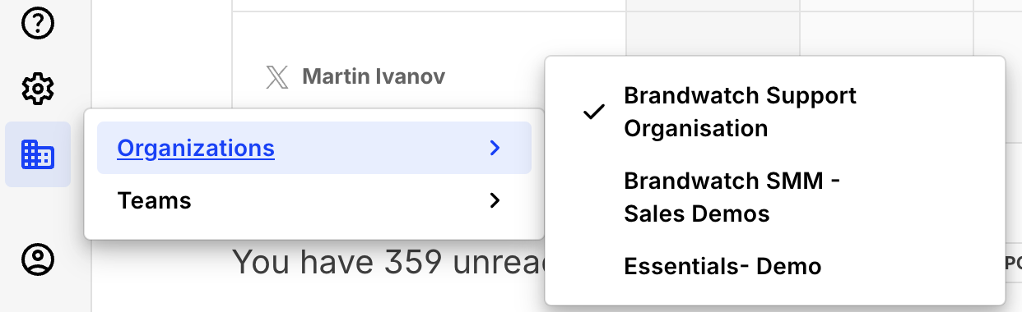Click the underlined Organizations link text
This screenshot has height=312, width=1022.
pyautogui.click(x=196, y=148)
